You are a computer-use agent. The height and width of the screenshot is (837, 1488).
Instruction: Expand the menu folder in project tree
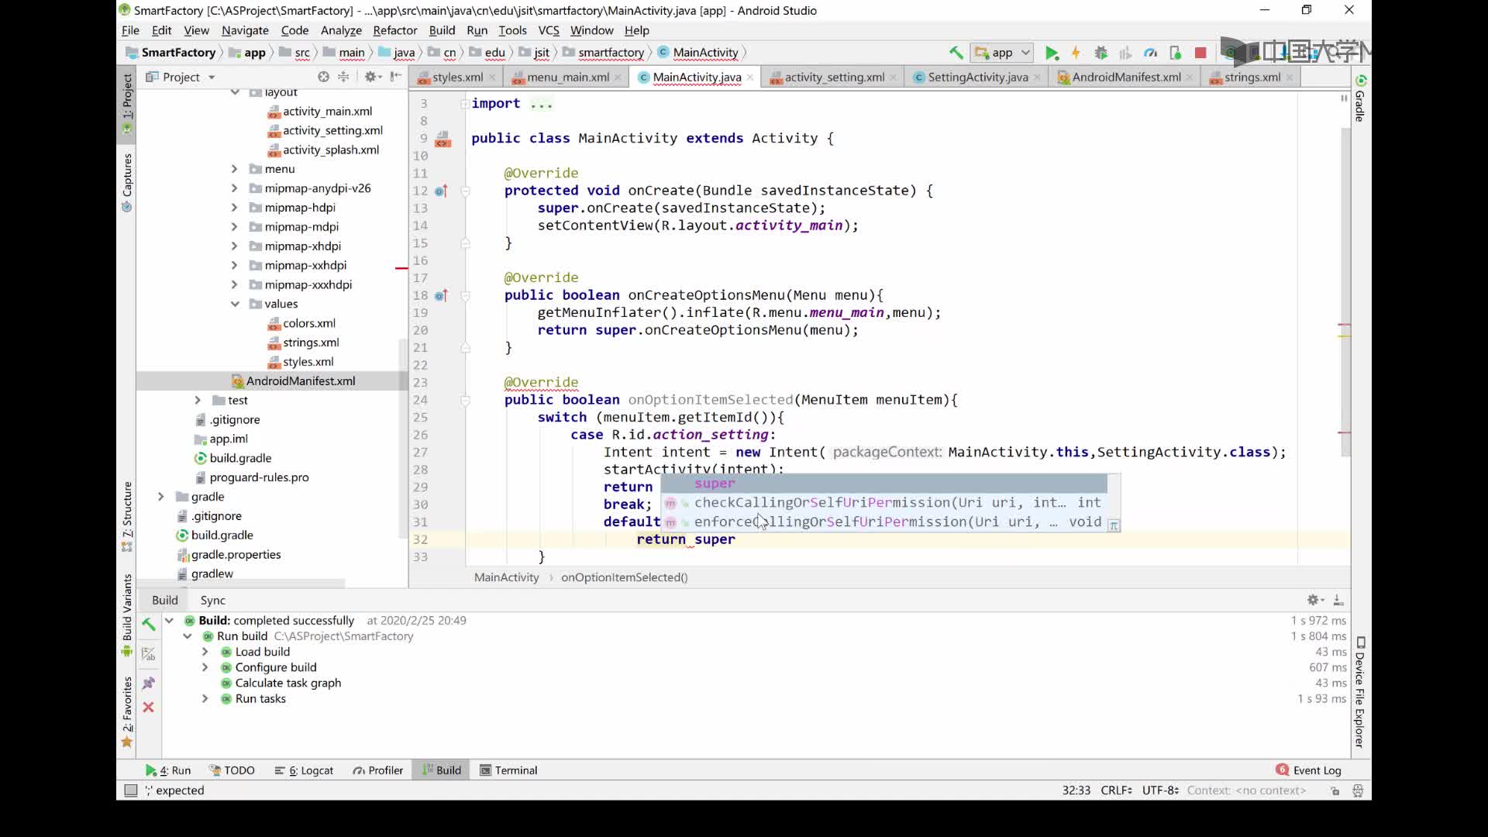point(234,169)
